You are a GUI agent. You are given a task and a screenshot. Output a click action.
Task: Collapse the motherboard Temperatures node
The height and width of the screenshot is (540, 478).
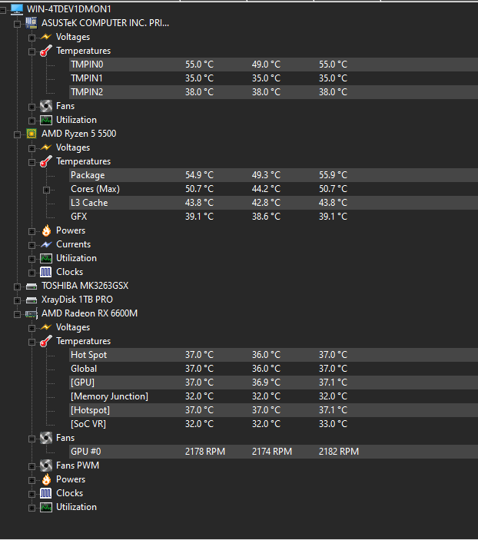[x=32, y=52]
